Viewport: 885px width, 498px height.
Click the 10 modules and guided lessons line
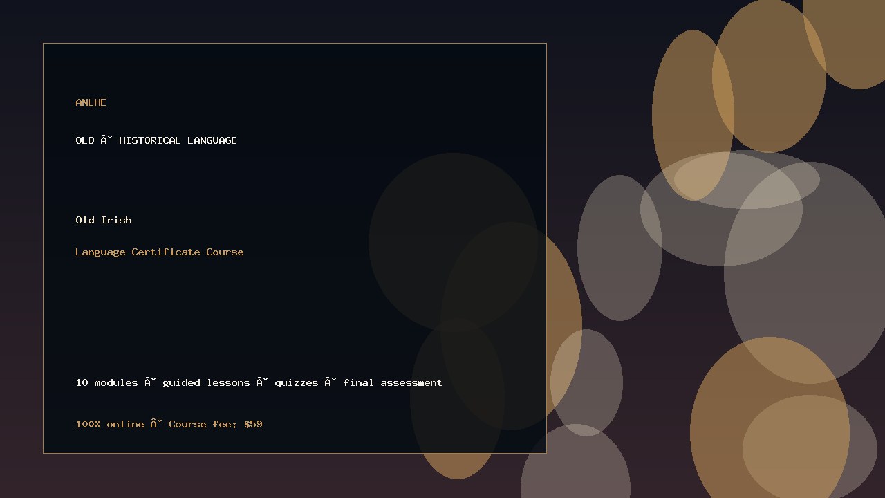coord(259,382)
